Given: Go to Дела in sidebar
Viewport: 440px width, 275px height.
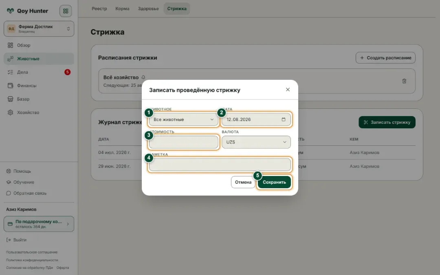Looking at the screenshot, I should (39, 72).
